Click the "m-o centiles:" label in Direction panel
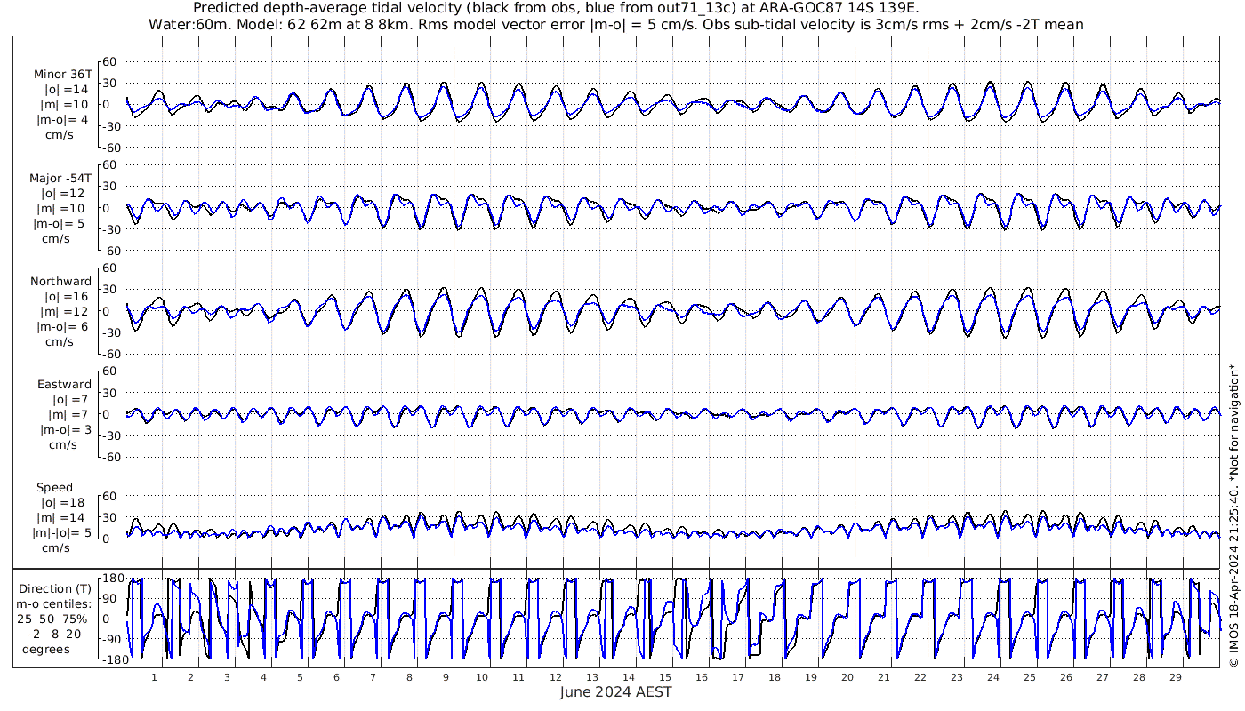The width and height of the screenshot is (1245, 711). click(54, 603)
